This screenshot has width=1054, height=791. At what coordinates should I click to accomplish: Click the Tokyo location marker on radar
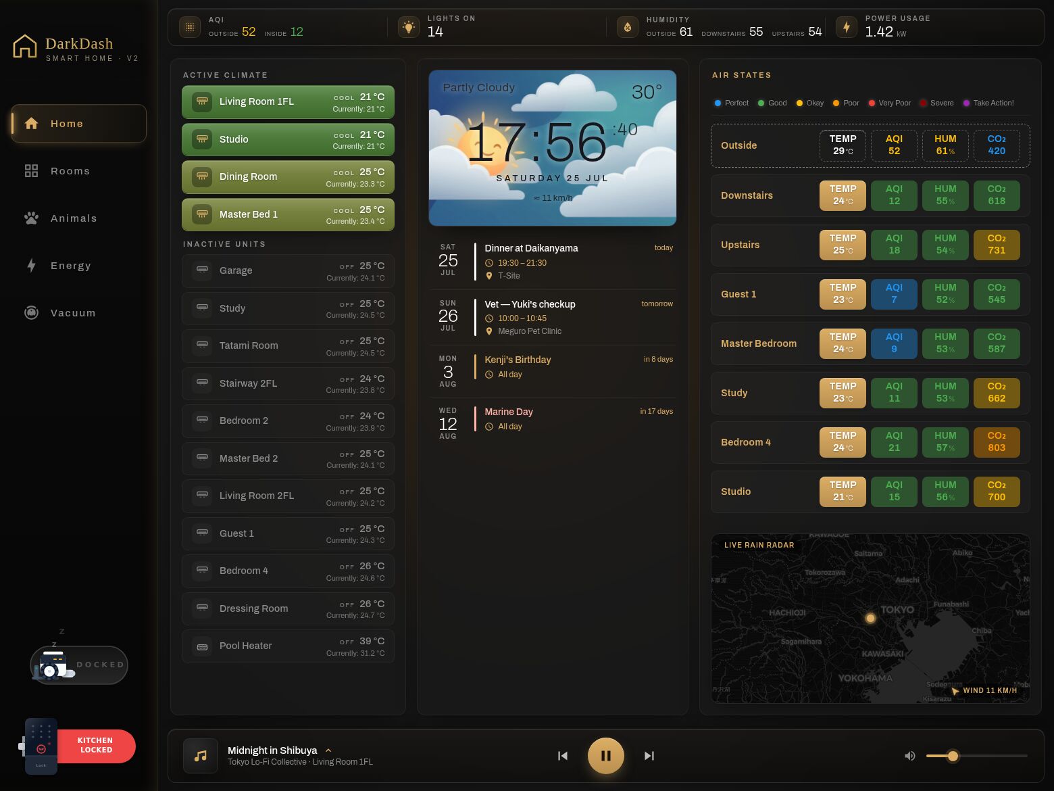click(x=870, y=618)
